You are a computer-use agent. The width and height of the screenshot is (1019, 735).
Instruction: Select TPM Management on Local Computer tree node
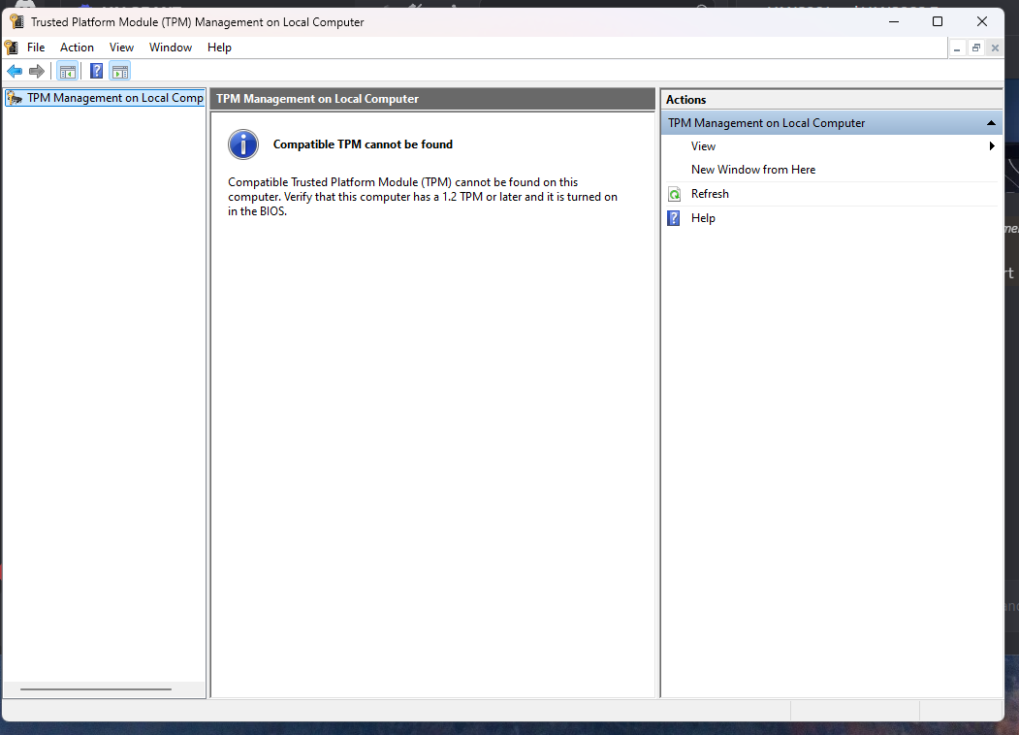click(105, 98)
